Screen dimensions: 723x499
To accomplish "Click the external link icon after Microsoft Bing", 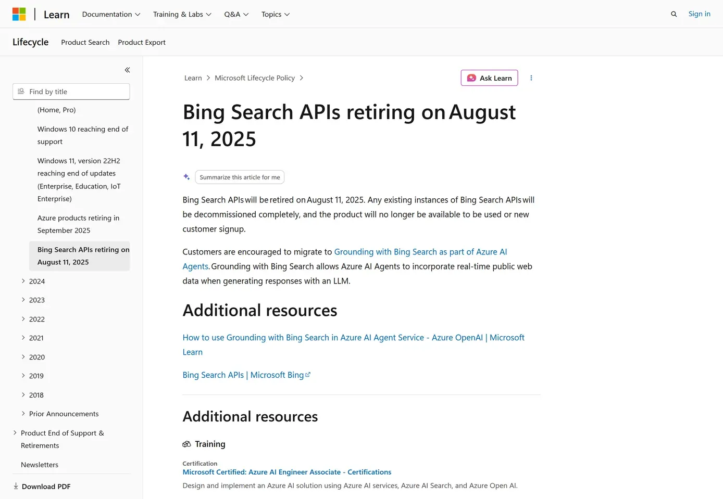I will 308,375.
